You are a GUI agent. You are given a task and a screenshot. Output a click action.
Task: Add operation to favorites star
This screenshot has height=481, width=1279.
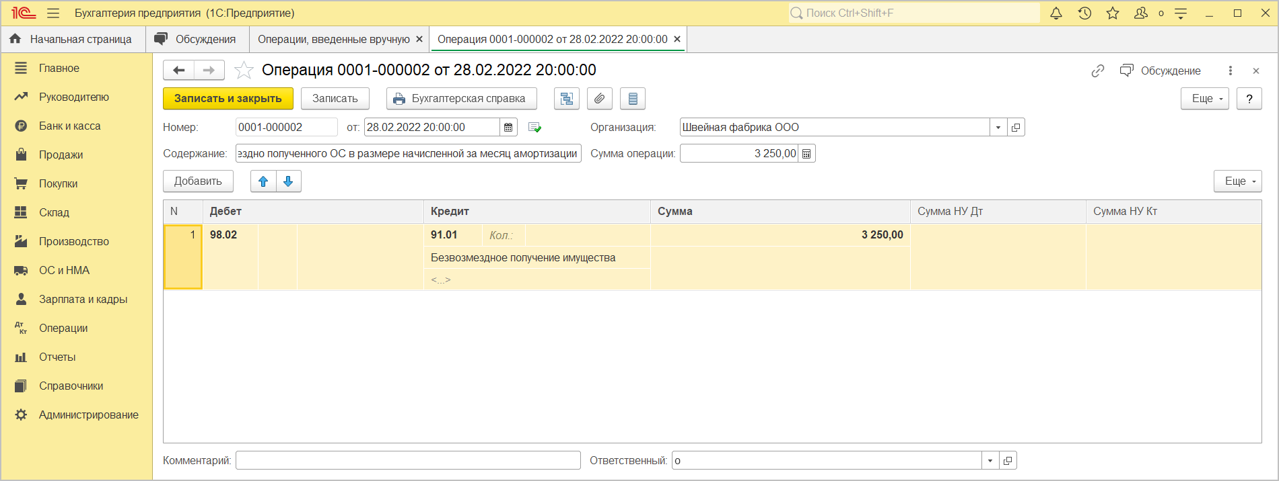[x=244, y=70]
